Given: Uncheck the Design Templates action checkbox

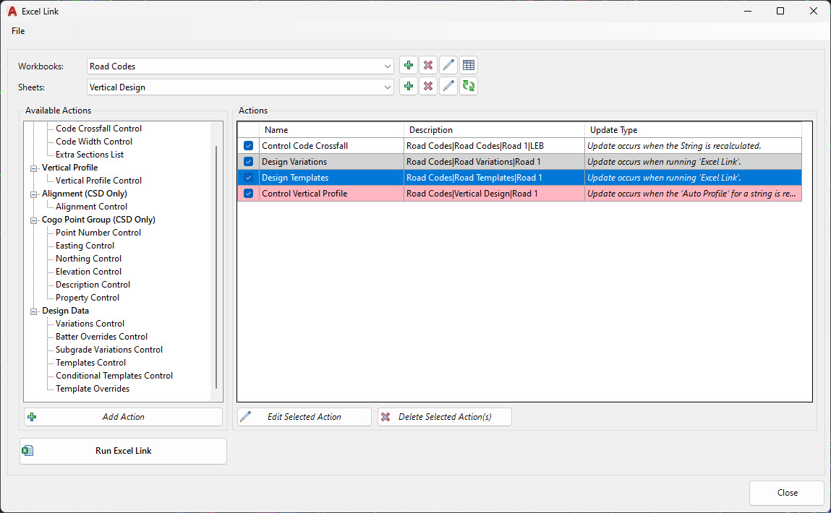Looking at the screenshot, I should point(248,177).
